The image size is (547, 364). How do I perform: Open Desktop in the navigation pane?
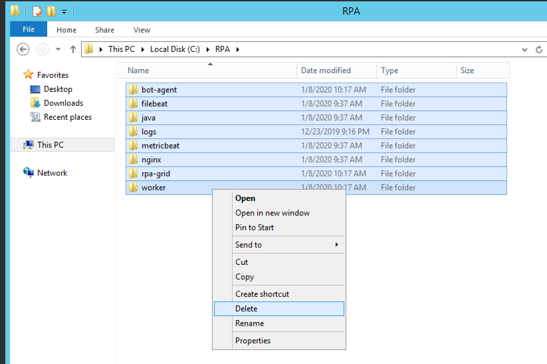pos(58,89)
